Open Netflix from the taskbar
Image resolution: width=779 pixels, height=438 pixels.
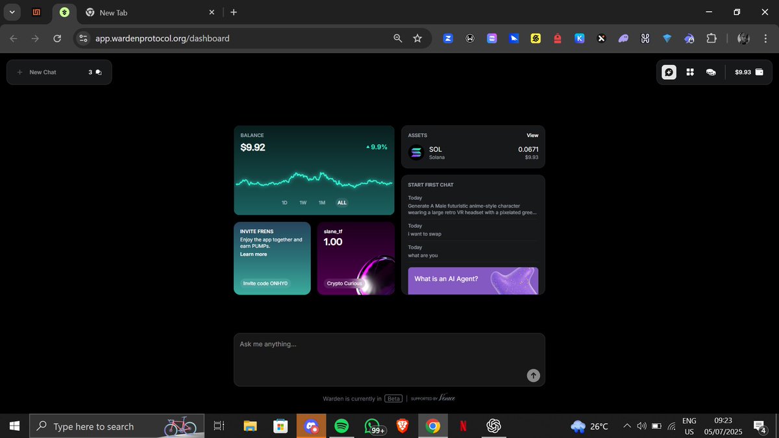pyautogui.click(x=463, y=426)
